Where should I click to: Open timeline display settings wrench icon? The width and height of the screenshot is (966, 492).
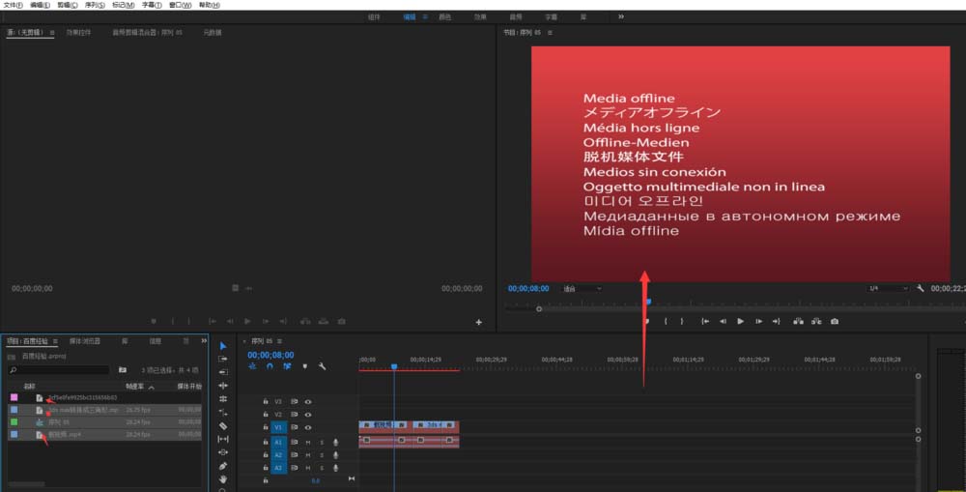click(322, 366)
